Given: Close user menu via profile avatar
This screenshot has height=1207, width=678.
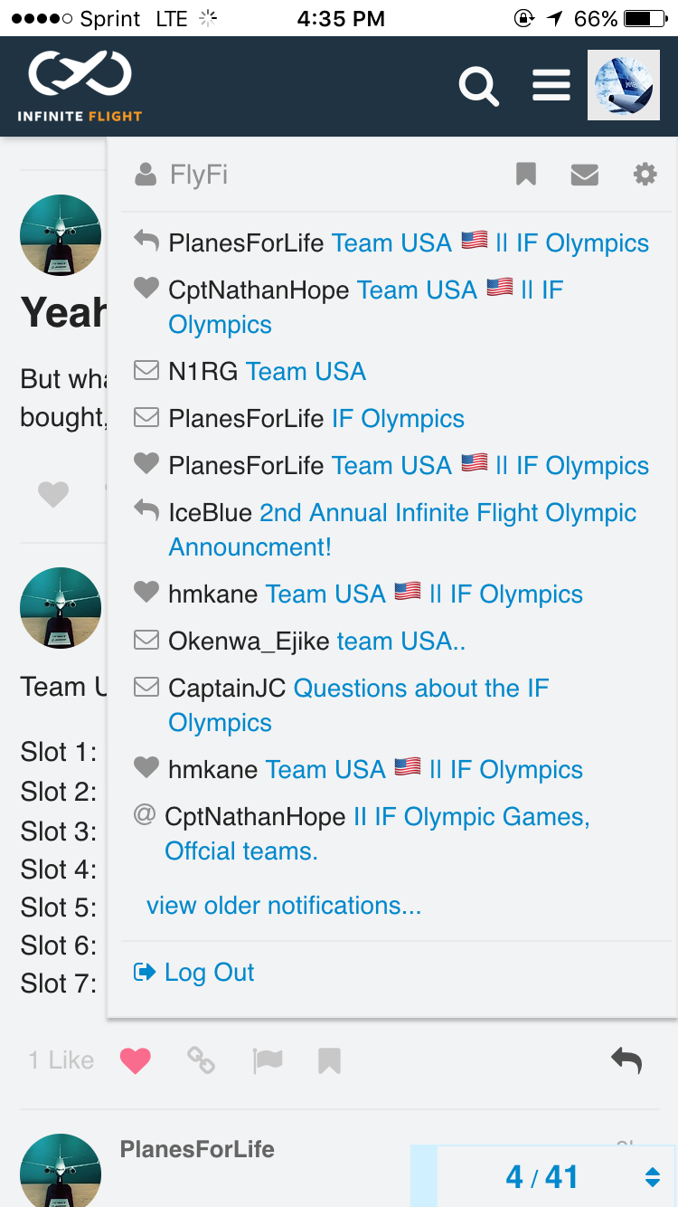Looking at the screenshot, I should (623, 86).
